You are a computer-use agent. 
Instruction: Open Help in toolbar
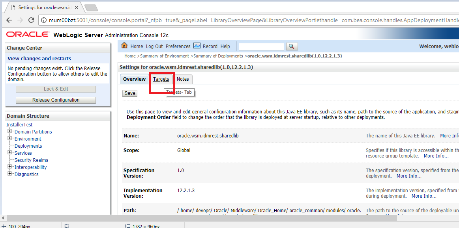(225, 46)
